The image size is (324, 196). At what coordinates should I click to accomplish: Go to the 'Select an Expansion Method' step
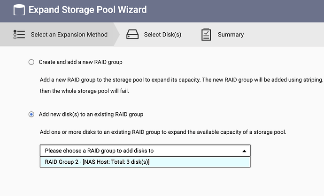[x=69, y=35]
